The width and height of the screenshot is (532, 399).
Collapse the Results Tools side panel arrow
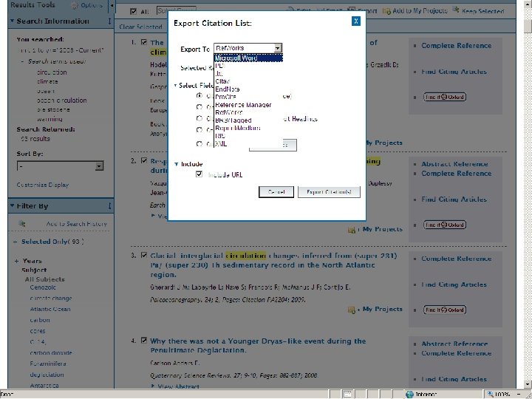coord(112,5)
